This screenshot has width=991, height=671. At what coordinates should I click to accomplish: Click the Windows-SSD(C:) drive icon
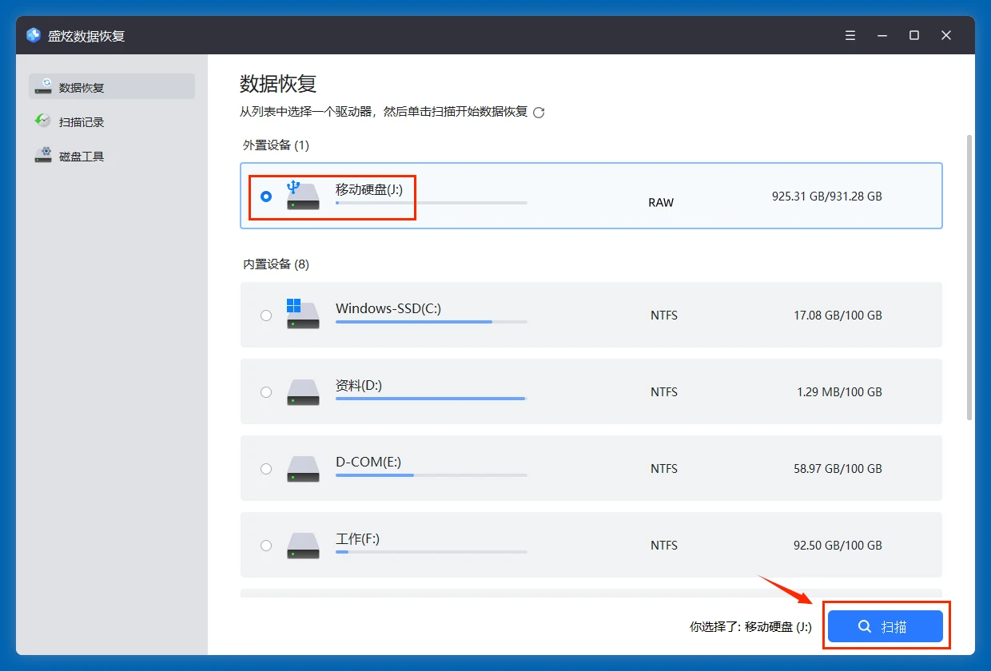(301, 315)
